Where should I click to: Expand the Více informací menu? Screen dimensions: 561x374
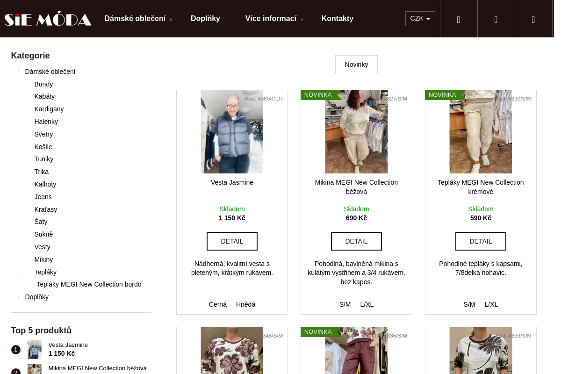(x=274, y=19)
